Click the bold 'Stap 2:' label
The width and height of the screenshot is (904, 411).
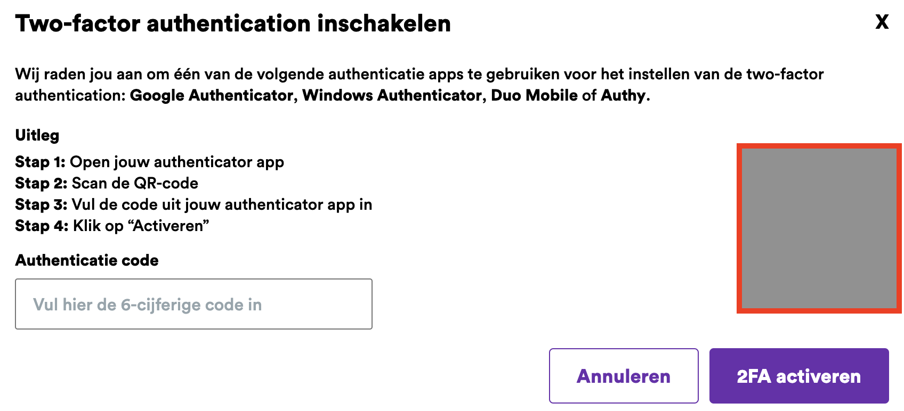pyautogui.click(x=41, y=183)
